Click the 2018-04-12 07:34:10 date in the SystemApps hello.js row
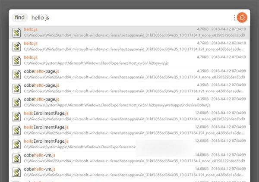The height and width of the screenshot is (182, 259). click(x=229, y=57)
